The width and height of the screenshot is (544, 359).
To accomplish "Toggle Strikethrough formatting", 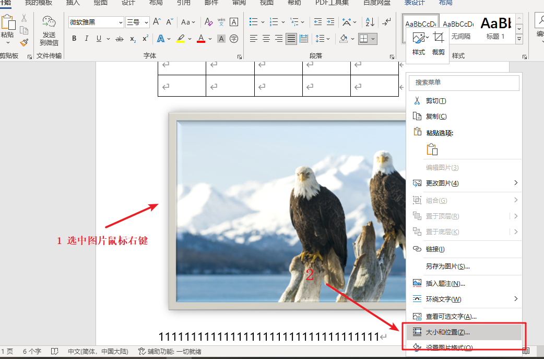I will (120, 39).
